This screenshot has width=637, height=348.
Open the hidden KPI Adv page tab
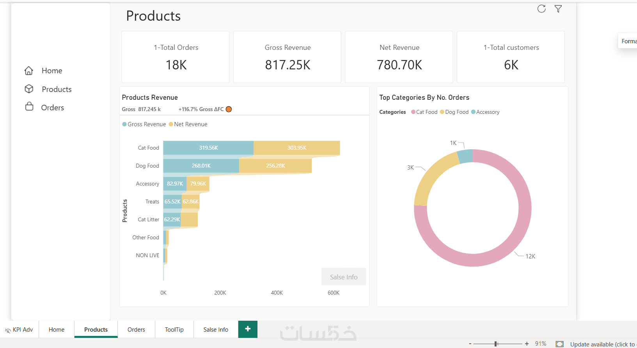(19, 330)
